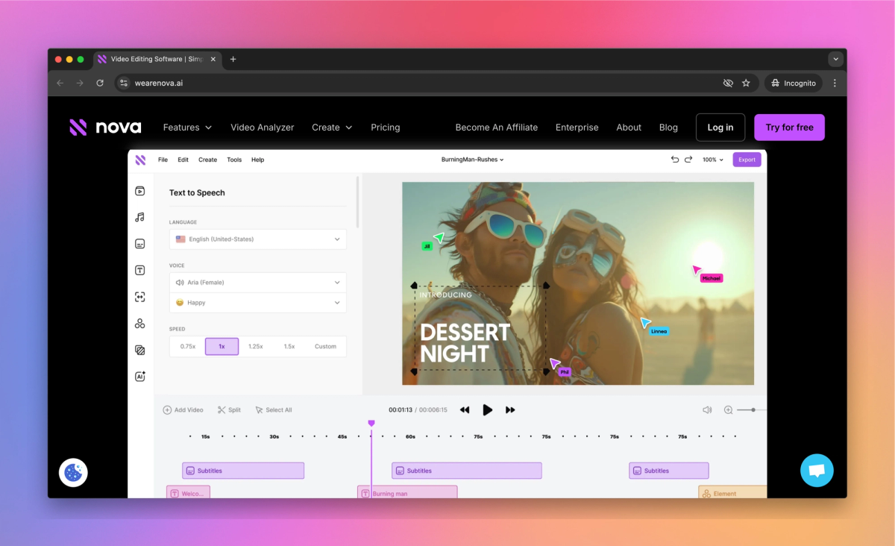Open the elements shapes sidebar icon

[x=139, y=323]
